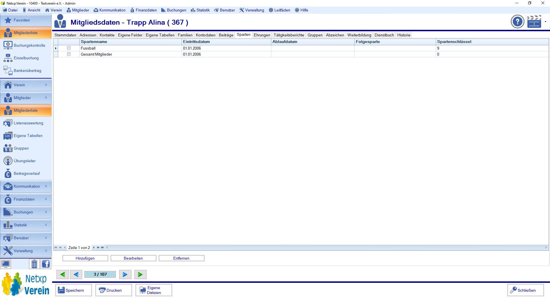Click the Speichern button
This screenshot has height=298, width=550.
click(x=74, y=290)
